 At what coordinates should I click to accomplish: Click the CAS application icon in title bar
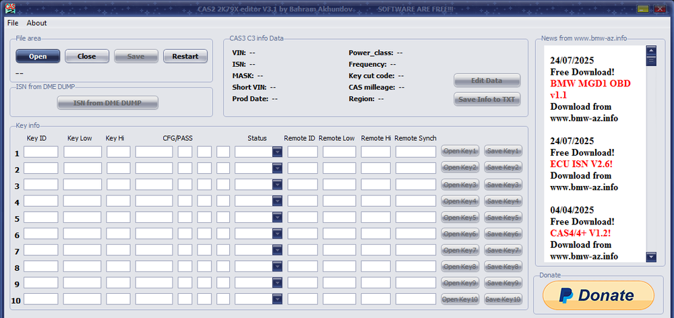point(10,8)
